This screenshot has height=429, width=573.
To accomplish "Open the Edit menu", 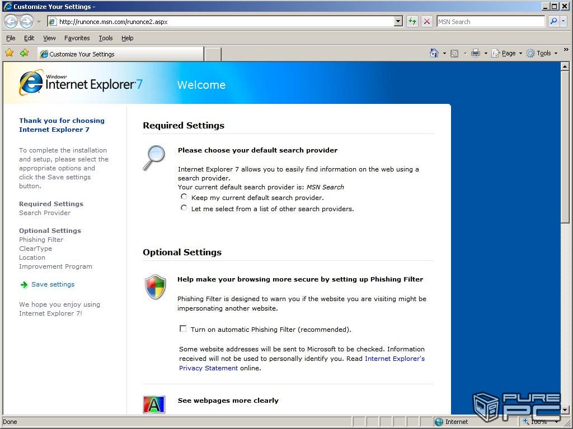I will click(x=29, y=38).
